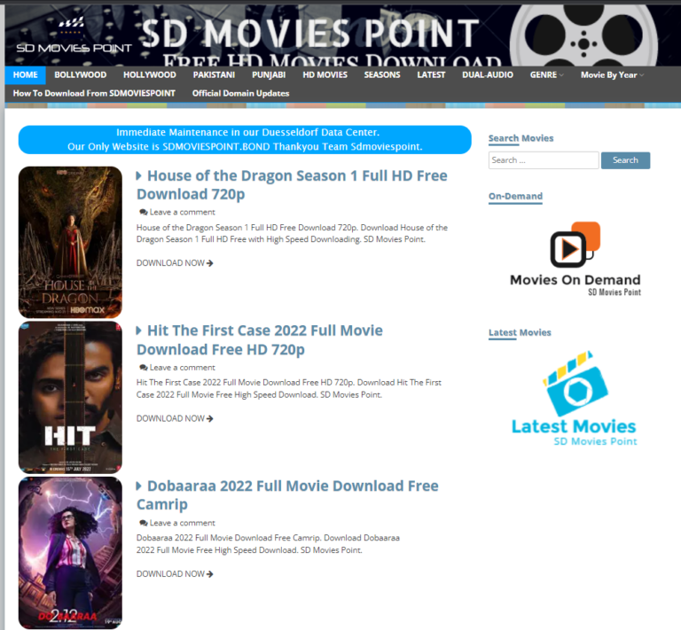This screenshot has width=681, height=630.
Task: Click the On-Demand sidebar heading
Action: click(x=515, y=196)
